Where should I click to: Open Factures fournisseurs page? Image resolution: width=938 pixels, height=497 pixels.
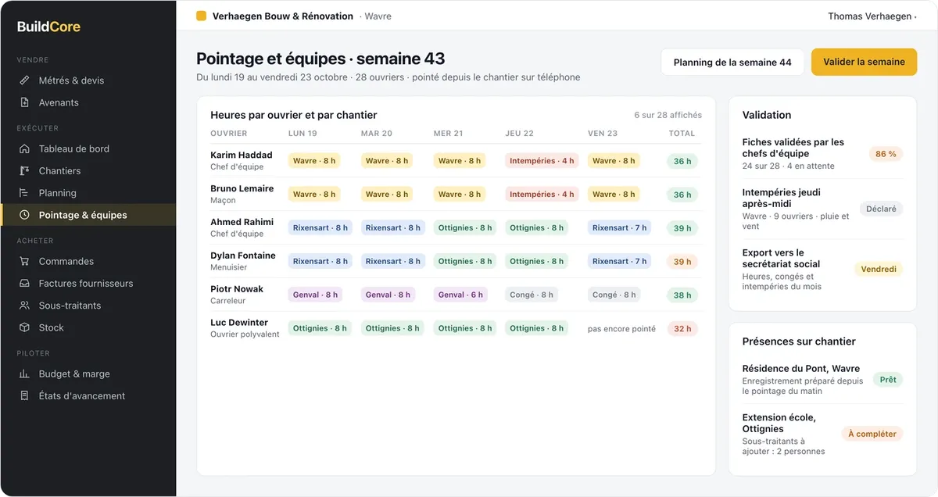88,284
